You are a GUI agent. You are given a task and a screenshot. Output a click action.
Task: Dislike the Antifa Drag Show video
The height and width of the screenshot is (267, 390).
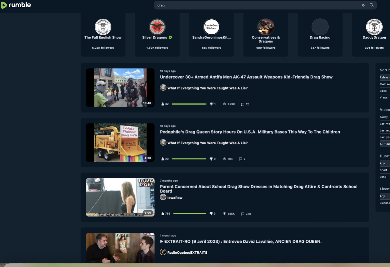212,104
